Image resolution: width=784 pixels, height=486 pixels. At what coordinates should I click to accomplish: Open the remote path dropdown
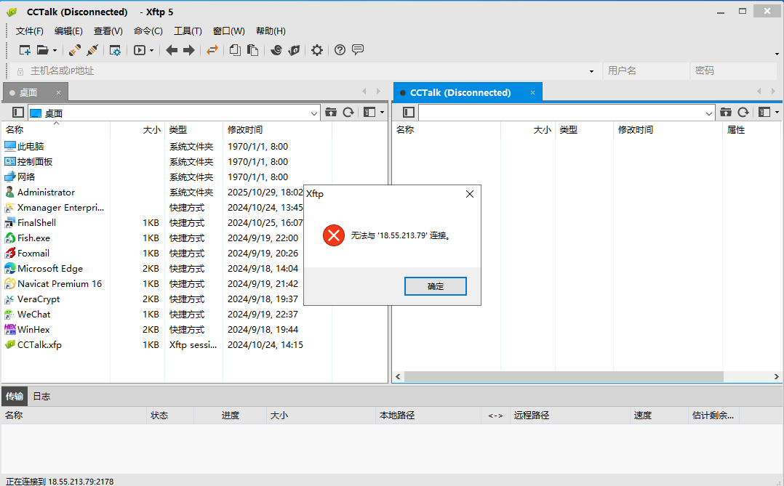click(709, 113)
